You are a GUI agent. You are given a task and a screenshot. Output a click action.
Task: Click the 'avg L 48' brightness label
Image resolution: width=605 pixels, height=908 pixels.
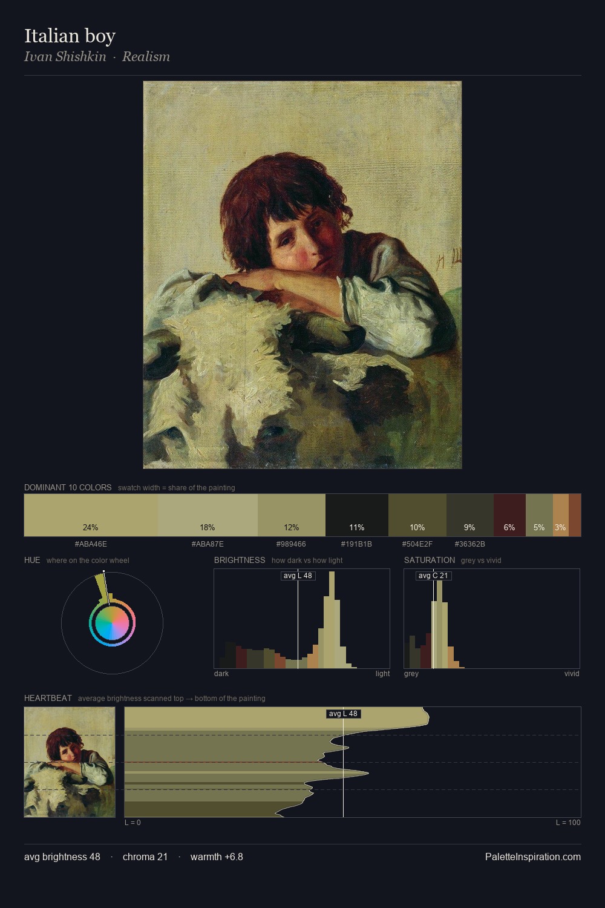pyautogui.click(x=298, y=576)
